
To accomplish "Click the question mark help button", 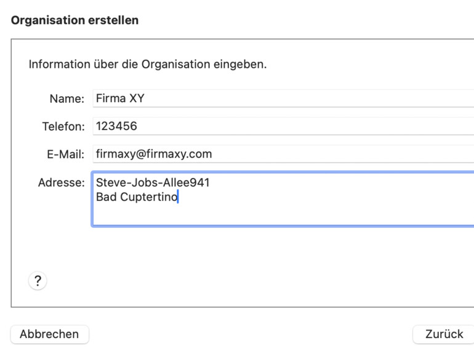I will point(38,281).
